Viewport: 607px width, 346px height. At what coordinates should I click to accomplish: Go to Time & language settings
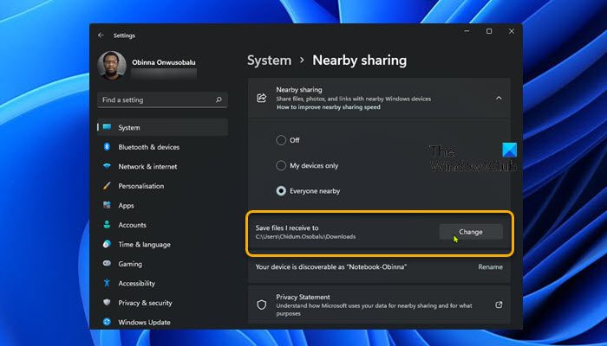pyautogui.click(x=144, y=244)
